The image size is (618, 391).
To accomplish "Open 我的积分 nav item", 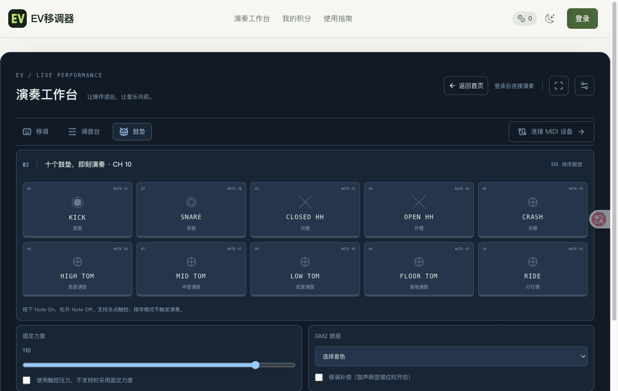I will click(x=297, y=19).
